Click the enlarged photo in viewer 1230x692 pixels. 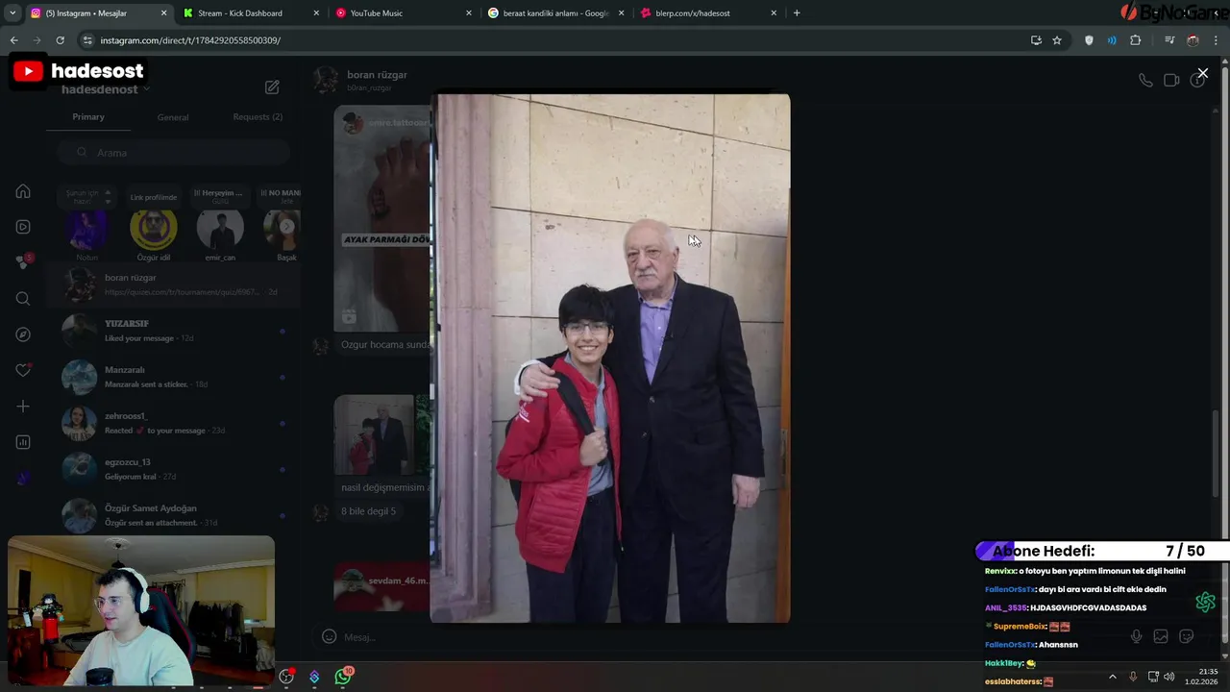pyautogui.click(x=610, y=358)
